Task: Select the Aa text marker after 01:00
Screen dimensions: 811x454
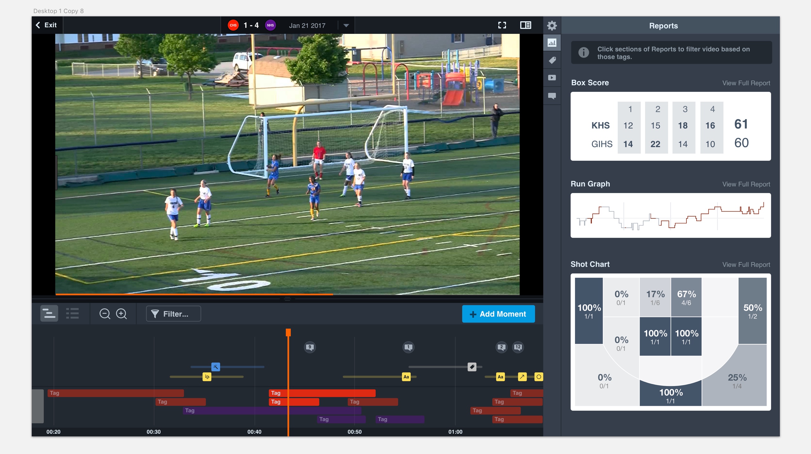Action: click(x=501, y=377)
